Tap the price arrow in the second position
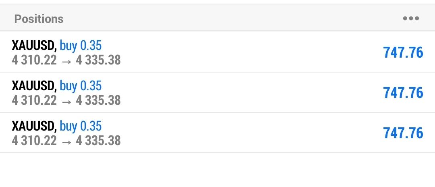This screenshot has width=435, height=187. pyautogui.click(x=66, y=100)
